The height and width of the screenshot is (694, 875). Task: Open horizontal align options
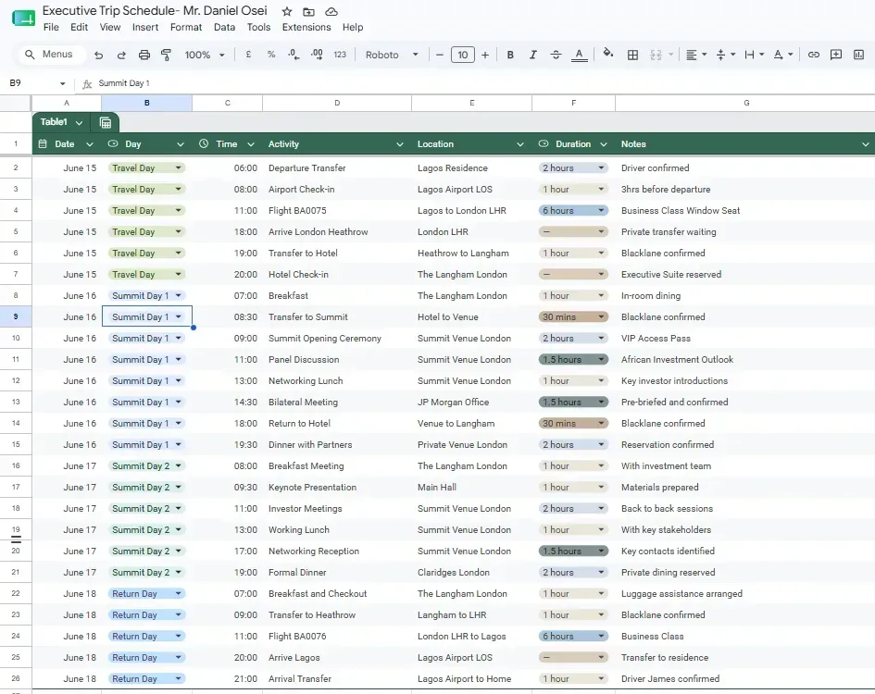696,55
